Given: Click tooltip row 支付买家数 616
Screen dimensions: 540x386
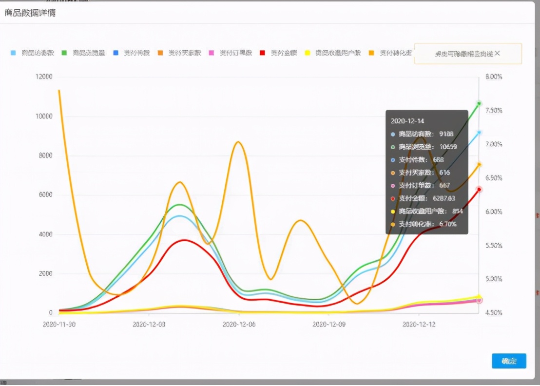Looking at the screenshot, I should [x=421, y=173].
